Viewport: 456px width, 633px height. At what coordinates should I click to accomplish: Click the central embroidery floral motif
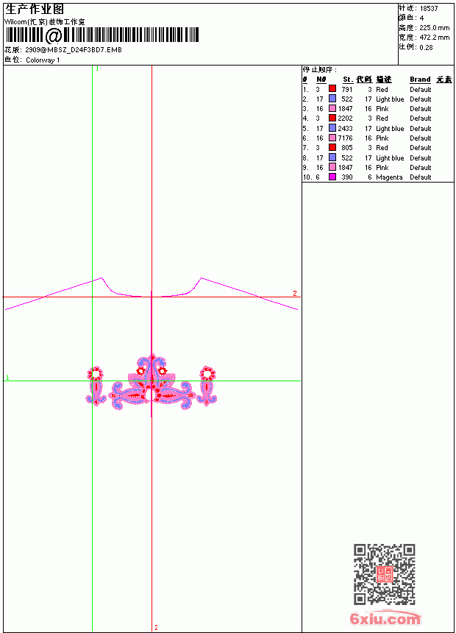[x=152, y=382]
